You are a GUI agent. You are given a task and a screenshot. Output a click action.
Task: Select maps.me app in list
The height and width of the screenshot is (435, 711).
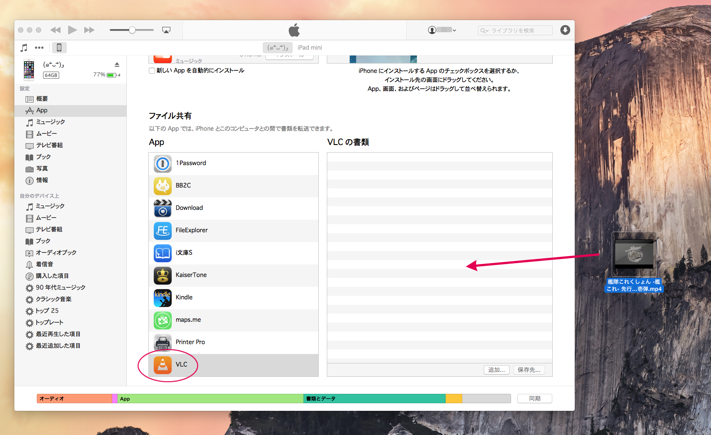coord(234,320)
